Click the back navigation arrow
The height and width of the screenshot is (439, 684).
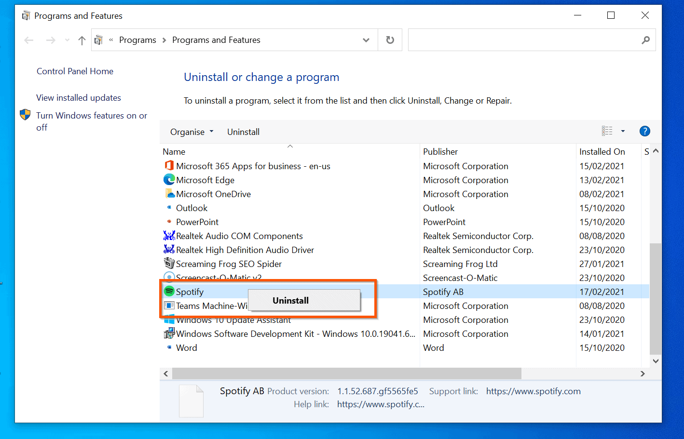[29, 40]
